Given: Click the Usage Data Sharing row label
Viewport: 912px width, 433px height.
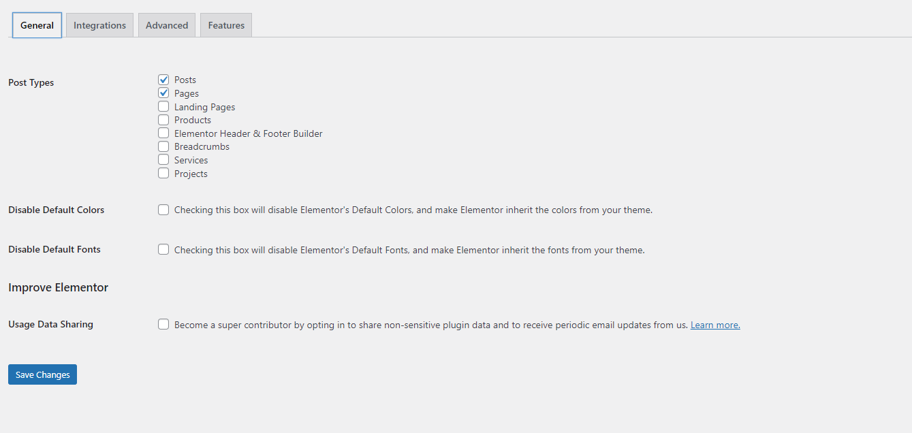Looking at the screenshot, I should point(51,324).
